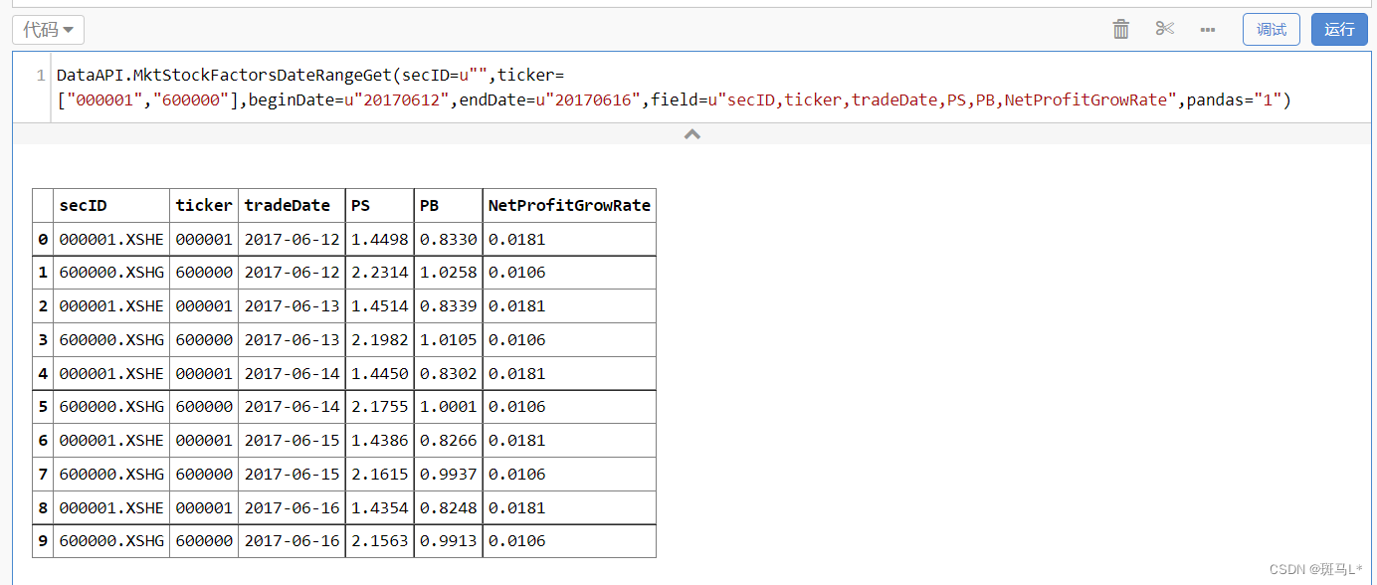Click PS value 1.4498
Screen dimensions: 1377x585
tap(380, 240)
